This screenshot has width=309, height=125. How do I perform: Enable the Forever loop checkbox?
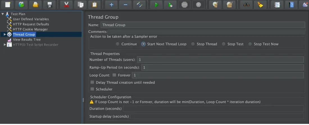[x=114, y=75]
